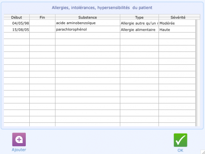The image size is (205, 154).
Task: Click the Ajouter text label
Action: [x=19, y=150]
